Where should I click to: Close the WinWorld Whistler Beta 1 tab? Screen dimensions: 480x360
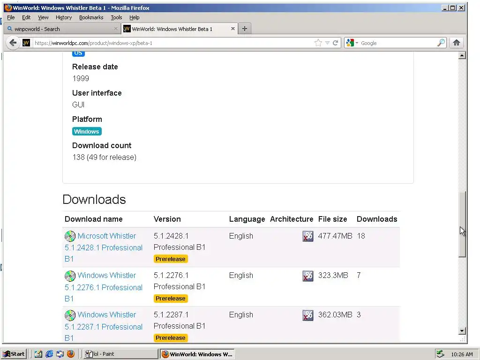(x=232, y=29)
